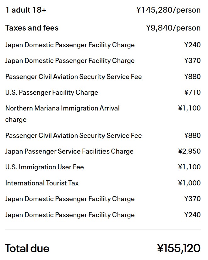Screen dimensions: 208x260
Task: Click ¥1,100 beside Northern Mariana charge
Action: click(x=189, y=108)
